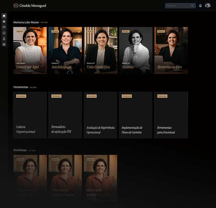216x208 pixels.
Task: Open the cube icon in sidebar
Action: pos(4,22)
